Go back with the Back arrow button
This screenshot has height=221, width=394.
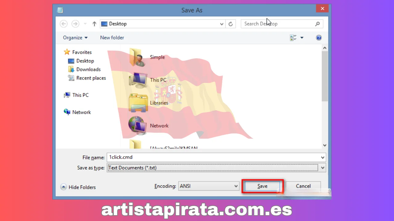point(63,24)
